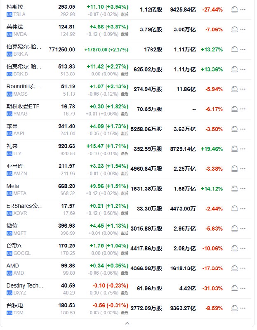Select ticker symbol BRK.A
The height and width of the screenshot is (330, 257).
tap(21, 54)
